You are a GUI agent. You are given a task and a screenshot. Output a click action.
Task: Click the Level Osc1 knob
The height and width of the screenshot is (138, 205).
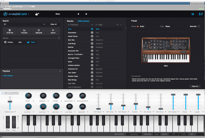click(x=28, y=107)
